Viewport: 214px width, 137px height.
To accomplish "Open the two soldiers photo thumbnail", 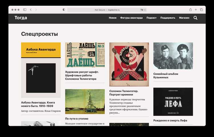I will click(x=173, y=56).
